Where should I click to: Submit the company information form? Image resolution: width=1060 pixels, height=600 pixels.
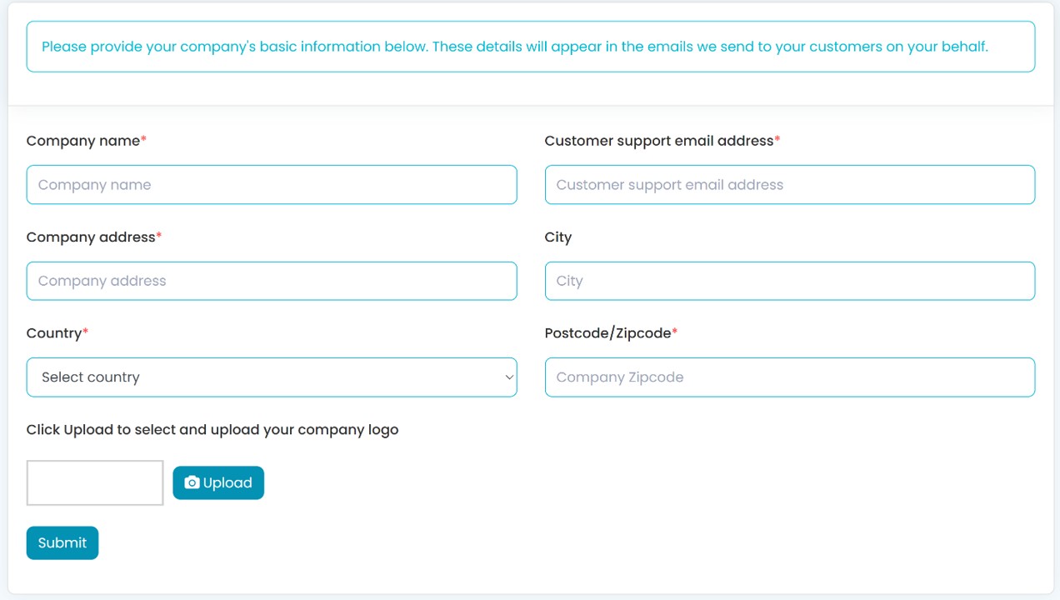(62, 542)
